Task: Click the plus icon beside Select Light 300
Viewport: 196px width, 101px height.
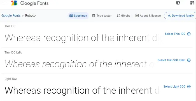Action: [x=189, y=86]
